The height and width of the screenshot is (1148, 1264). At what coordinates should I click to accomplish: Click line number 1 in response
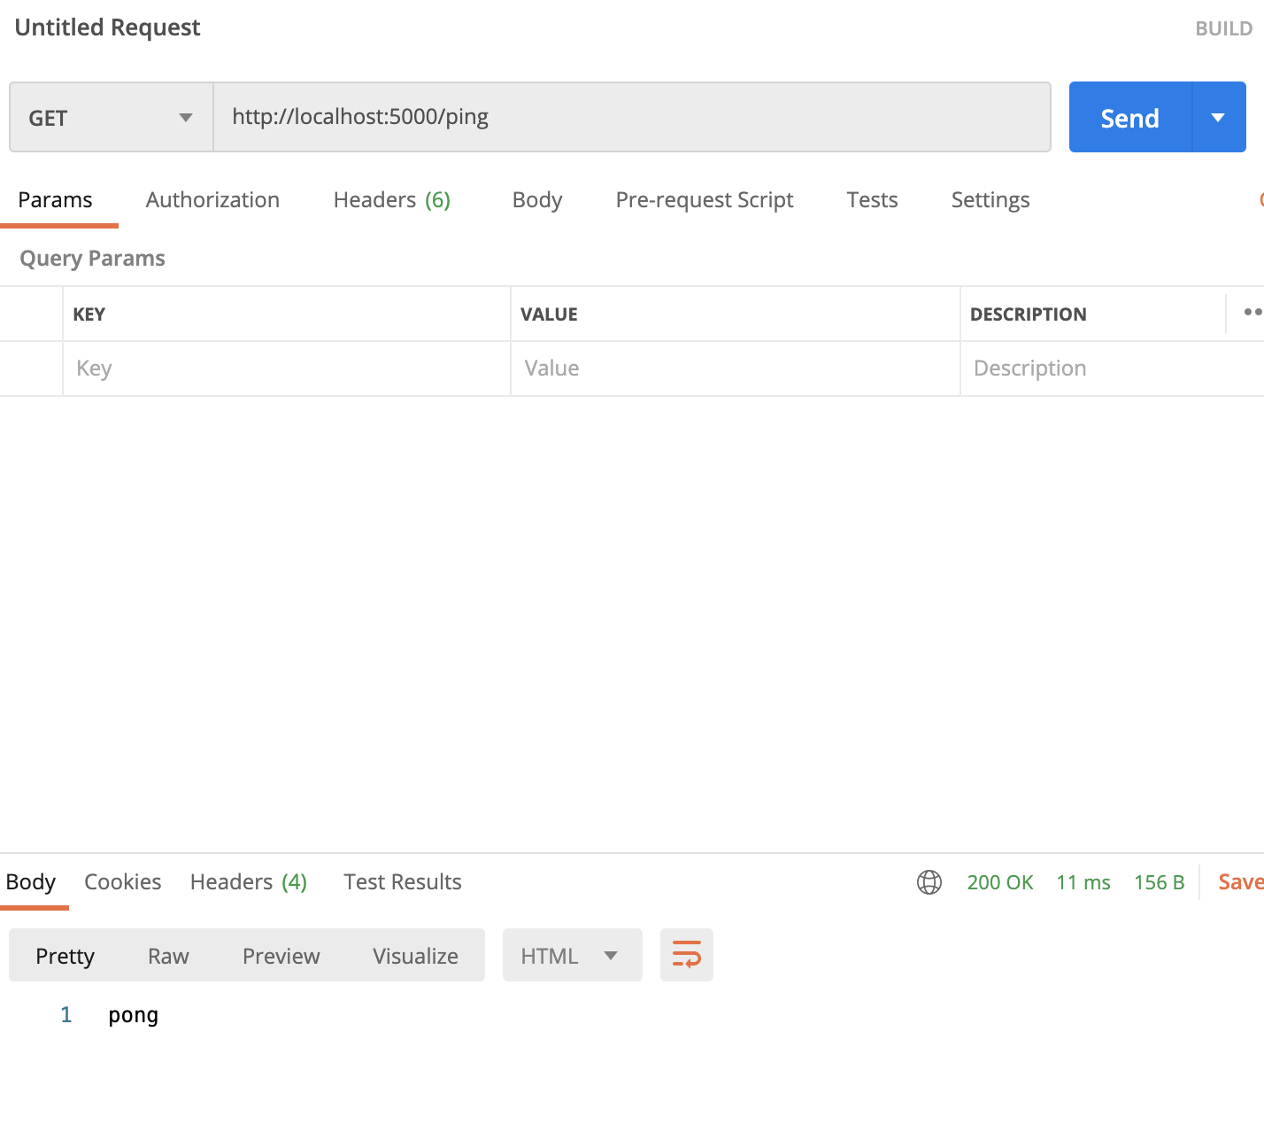pos(66,1015)
